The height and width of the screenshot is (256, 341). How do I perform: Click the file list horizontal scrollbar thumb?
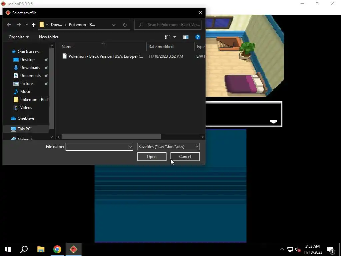(x=111, y=137)
